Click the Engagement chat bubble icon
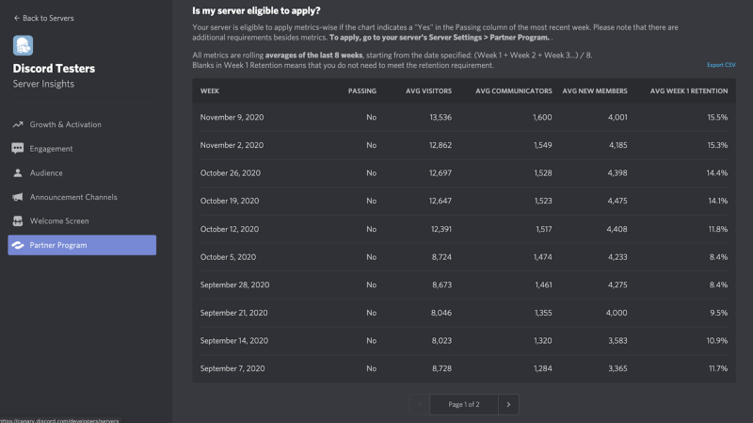The image size is (753, 423). coord(18,149)
